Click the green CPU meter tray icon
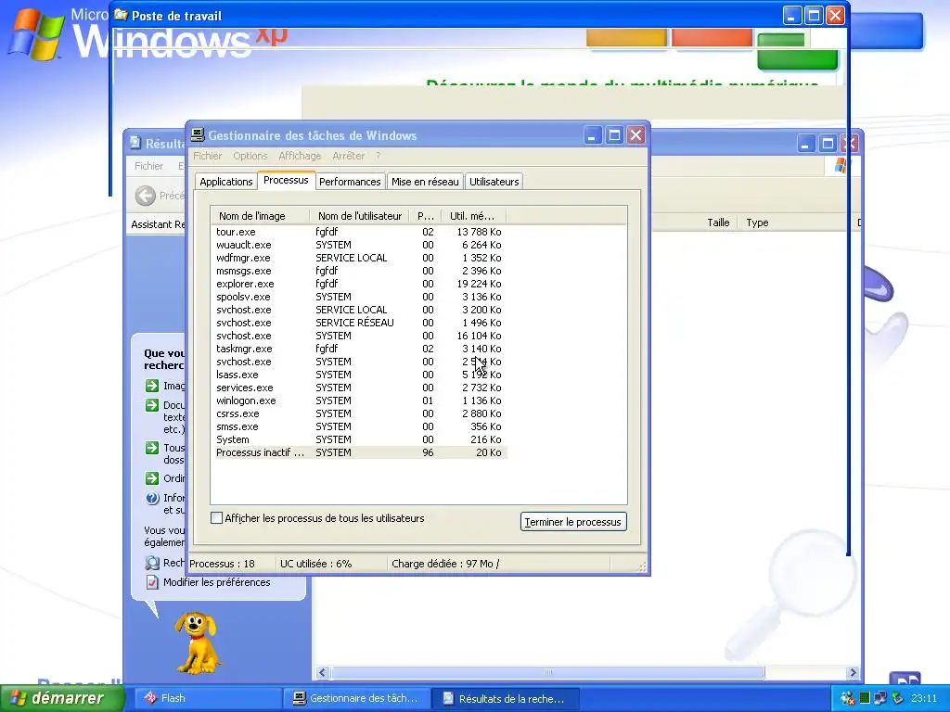 point(865,698)
